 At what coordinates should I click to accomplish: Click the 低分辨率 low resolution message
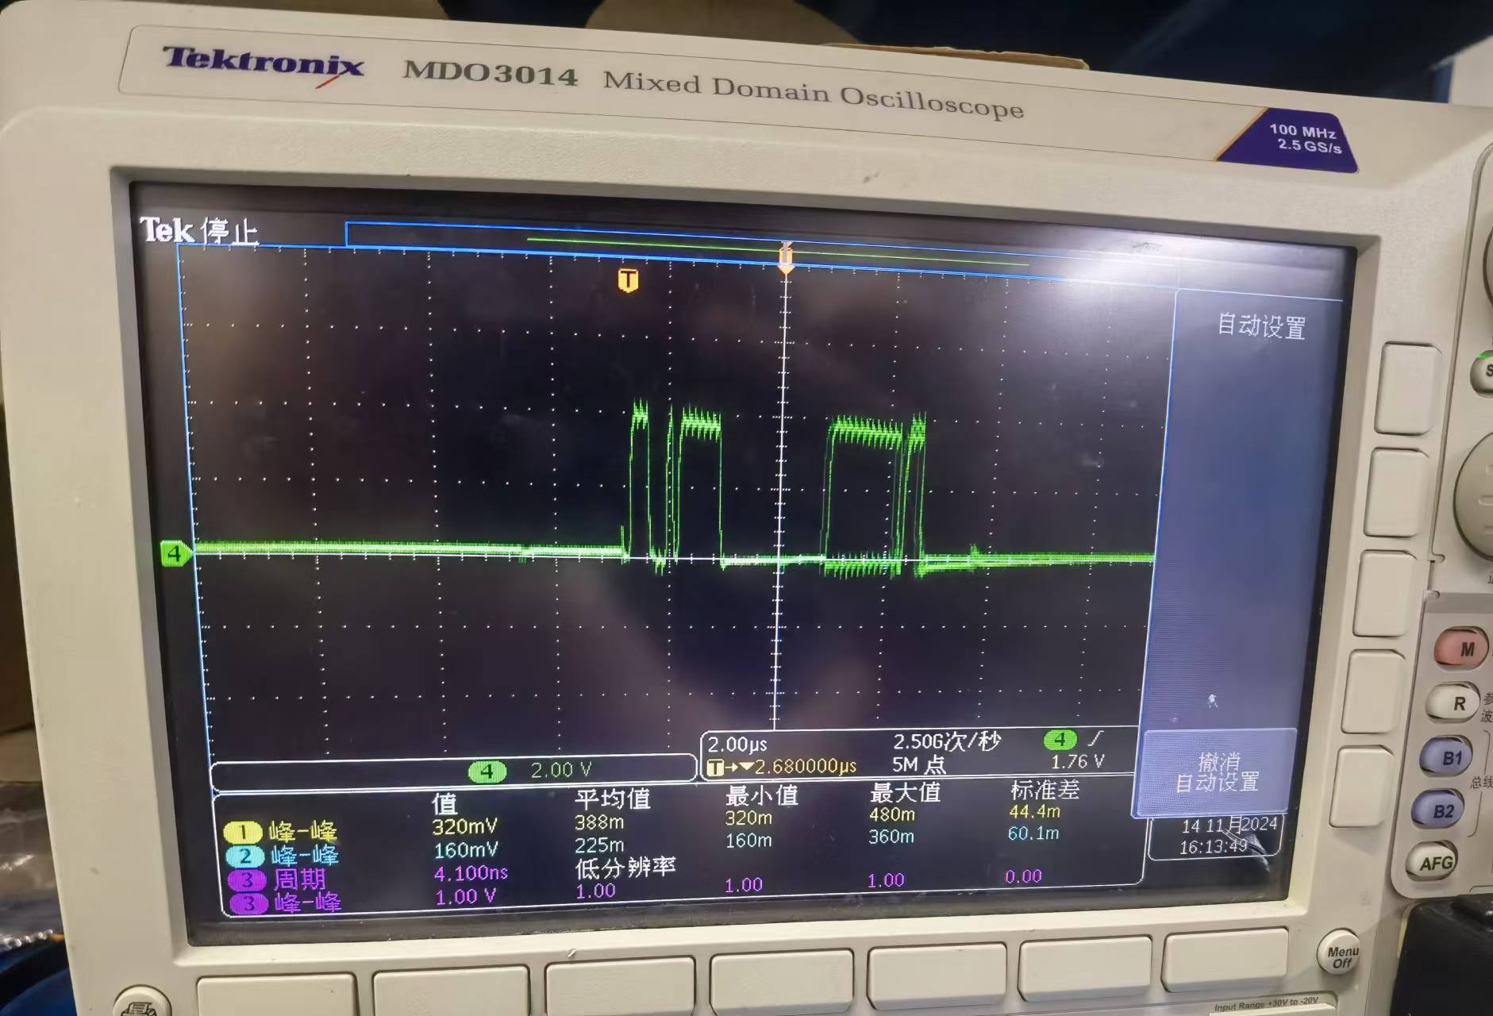pyautogui.click(x=625, y=867)
